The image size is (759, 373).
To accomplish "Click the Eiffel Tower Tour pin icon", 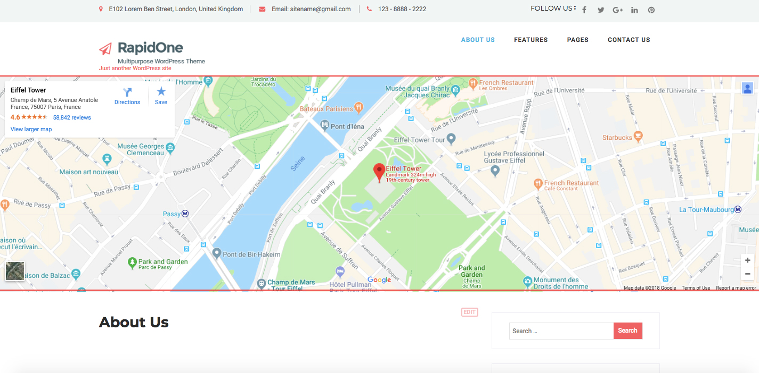I will [452, 139].
